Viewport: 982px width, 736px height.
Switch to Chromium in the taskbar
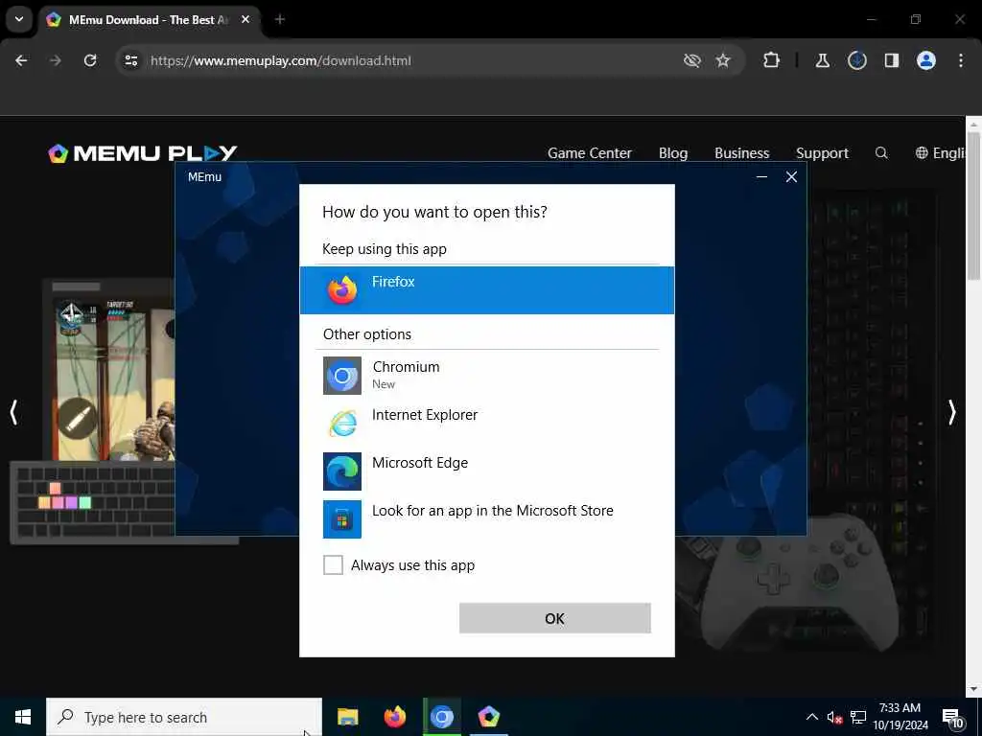[x=441, y=717]
